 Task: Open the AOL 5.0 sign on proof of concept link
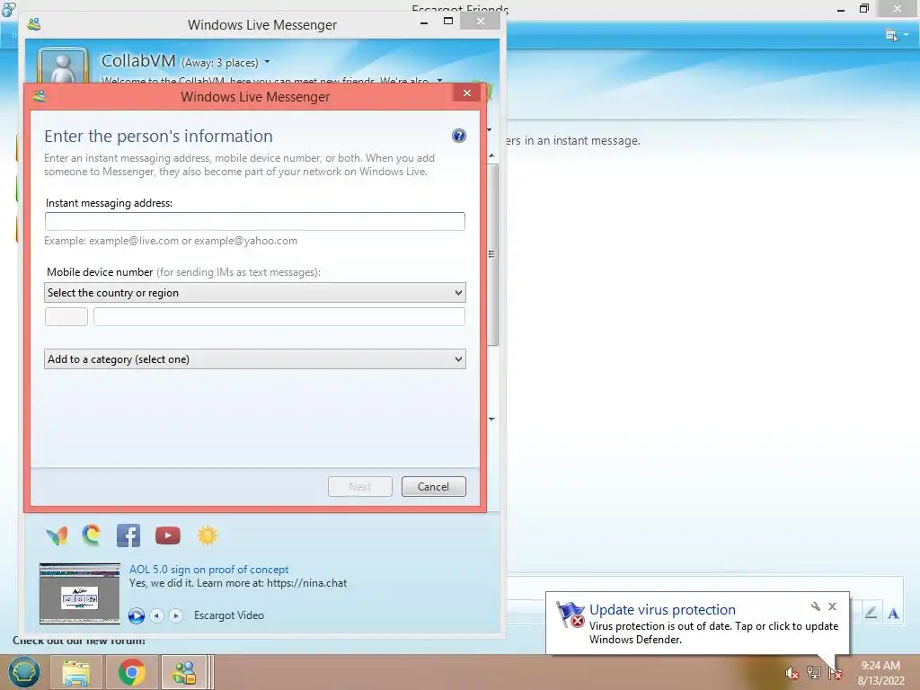(x=208, y=569)
